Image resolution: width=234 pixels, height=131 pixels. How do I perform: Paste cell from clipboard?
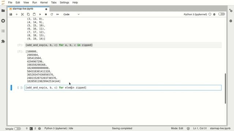coord(34,15)
